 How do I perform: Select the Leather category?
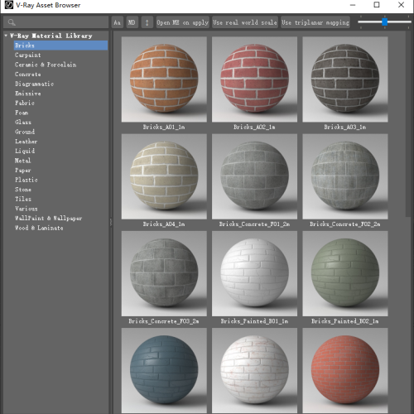26,142
